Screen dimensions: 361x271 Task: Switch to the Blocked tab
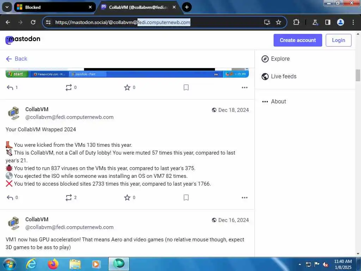(55, 7)
